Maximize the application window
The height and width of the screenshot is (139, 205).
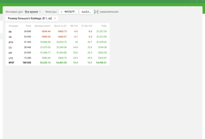pyautogui.click(x=197, y=1)
